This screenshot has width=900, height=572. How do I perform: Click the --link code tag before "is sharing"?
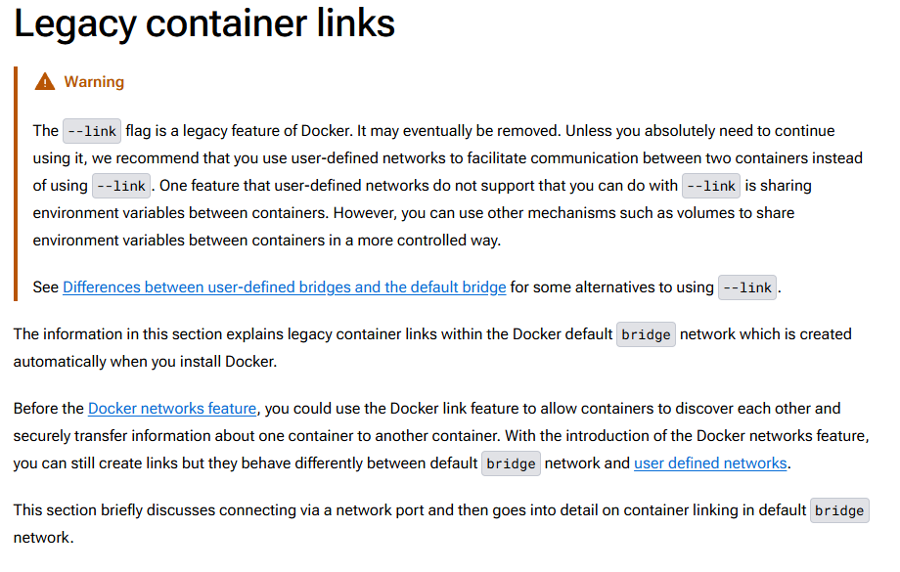click(710, 186)
